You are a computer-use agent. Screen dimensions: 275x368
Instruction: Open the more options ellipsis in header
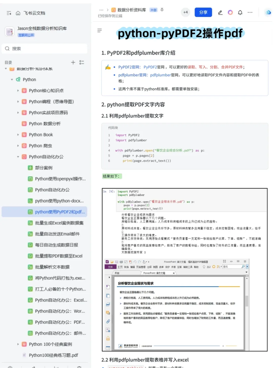pos(250,12)
